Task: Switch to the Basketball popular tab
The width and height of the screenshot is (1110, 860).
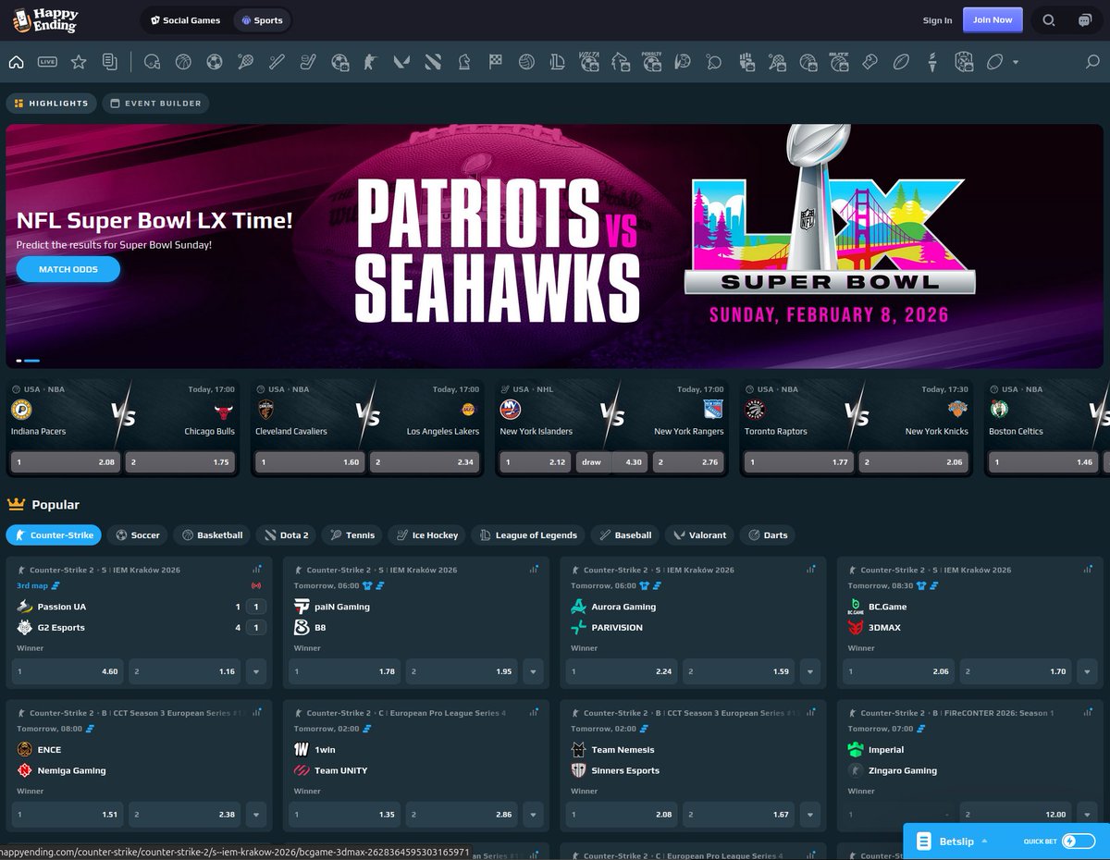Action: point(212,534)
